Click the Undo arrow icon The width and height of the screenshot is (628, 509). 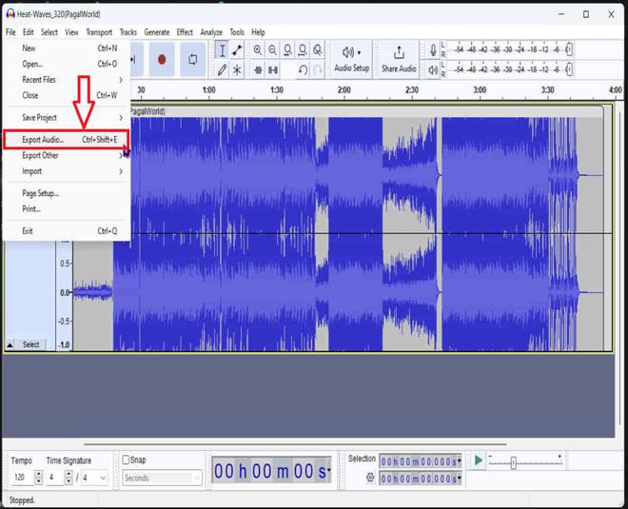pos(303,69)
